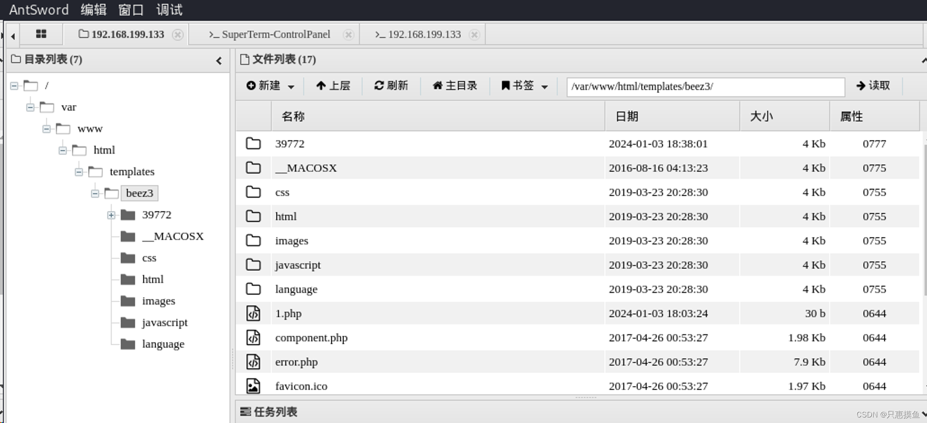
Task: Click the templates folder icon in tree
Action: (x=95, y=172)
